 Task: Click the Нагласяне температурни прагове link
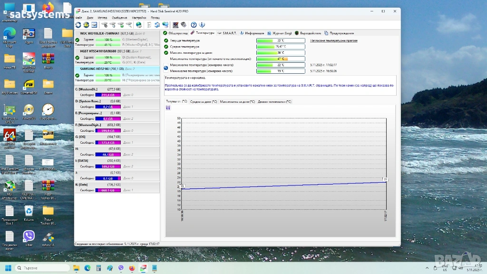coord(334,40)
